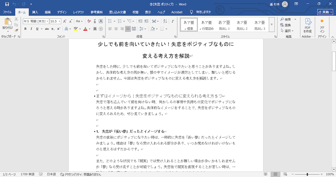The width and height of the screenshot is (336, 177).
Task: Toggle Print Layout view in status bar
Action: [x=275, y=174]
